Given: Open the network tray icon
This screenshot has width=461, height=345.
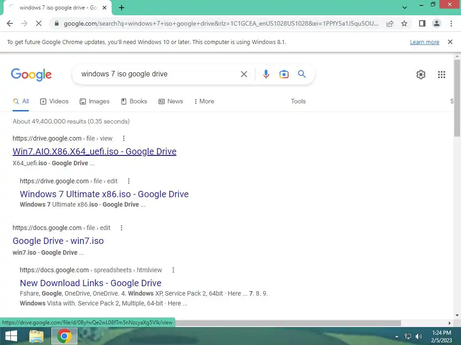Looking at the screenshot, I should tap(408, 336).
